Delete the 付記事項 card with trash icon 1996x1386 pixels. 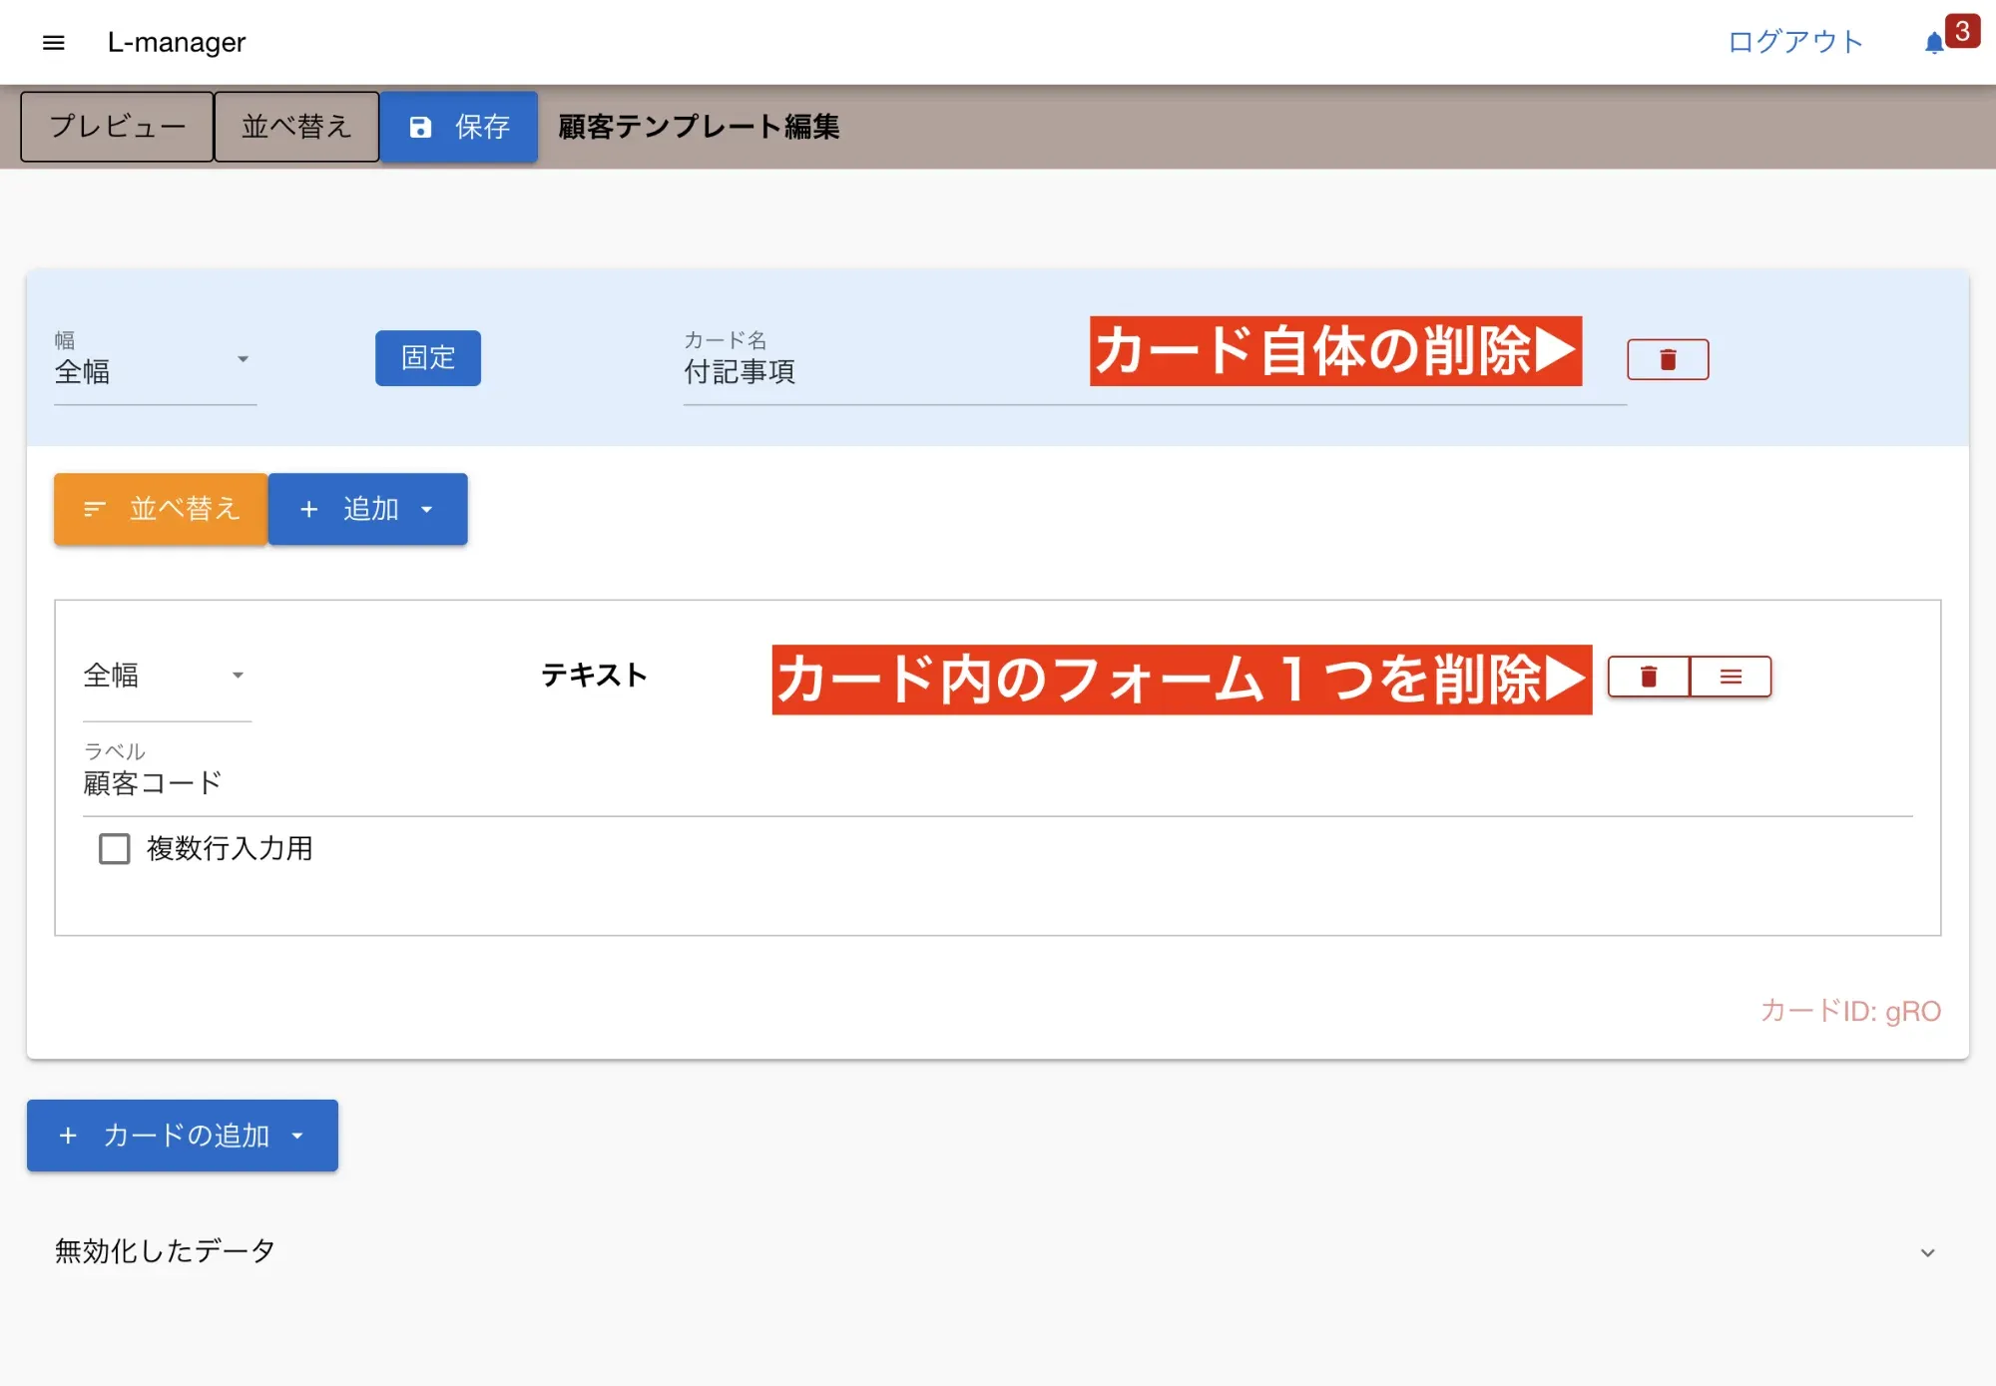click(1668, 359)
